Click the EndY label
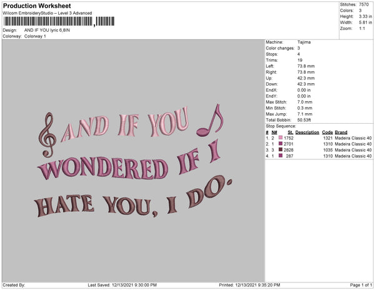Screen dimensions: 375x290 pyautogui.click(x=271, y=96)
